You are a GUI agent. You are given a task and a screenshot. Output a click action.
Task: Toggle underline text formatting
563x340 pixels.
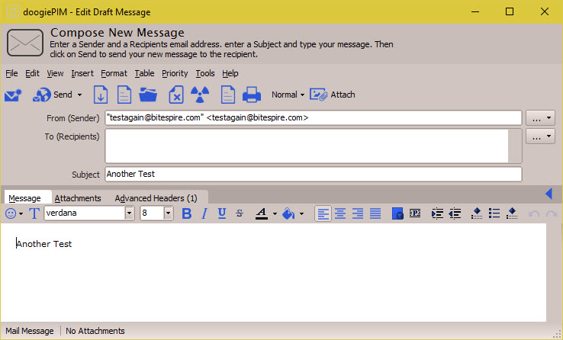click(x=222, y=213)
